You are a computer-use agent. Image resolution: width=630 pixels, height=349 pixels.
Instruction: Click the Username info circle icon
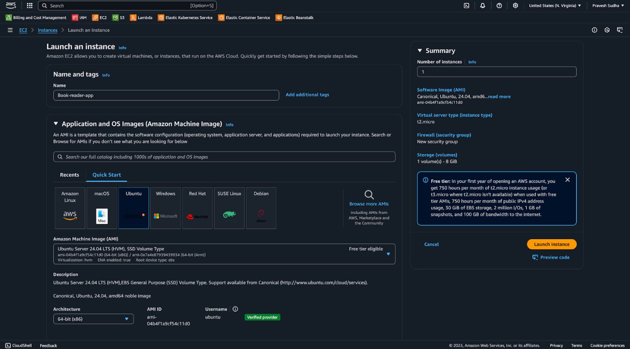(235, 309)
